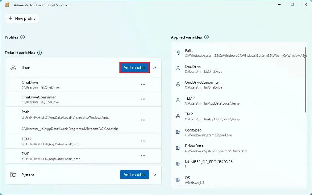Image resolution: width=312 pixels, height=195 pixels.
Task: Click the System computer icon in Default variables
Action: pos(13,175)
